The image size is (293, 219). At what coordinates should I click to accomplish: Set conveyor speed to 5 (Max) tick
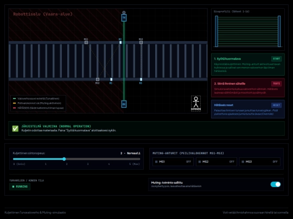point(135,164)
